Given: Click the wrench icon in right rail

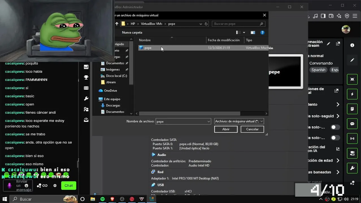Looking at the screenshot, I should (352, 168).
